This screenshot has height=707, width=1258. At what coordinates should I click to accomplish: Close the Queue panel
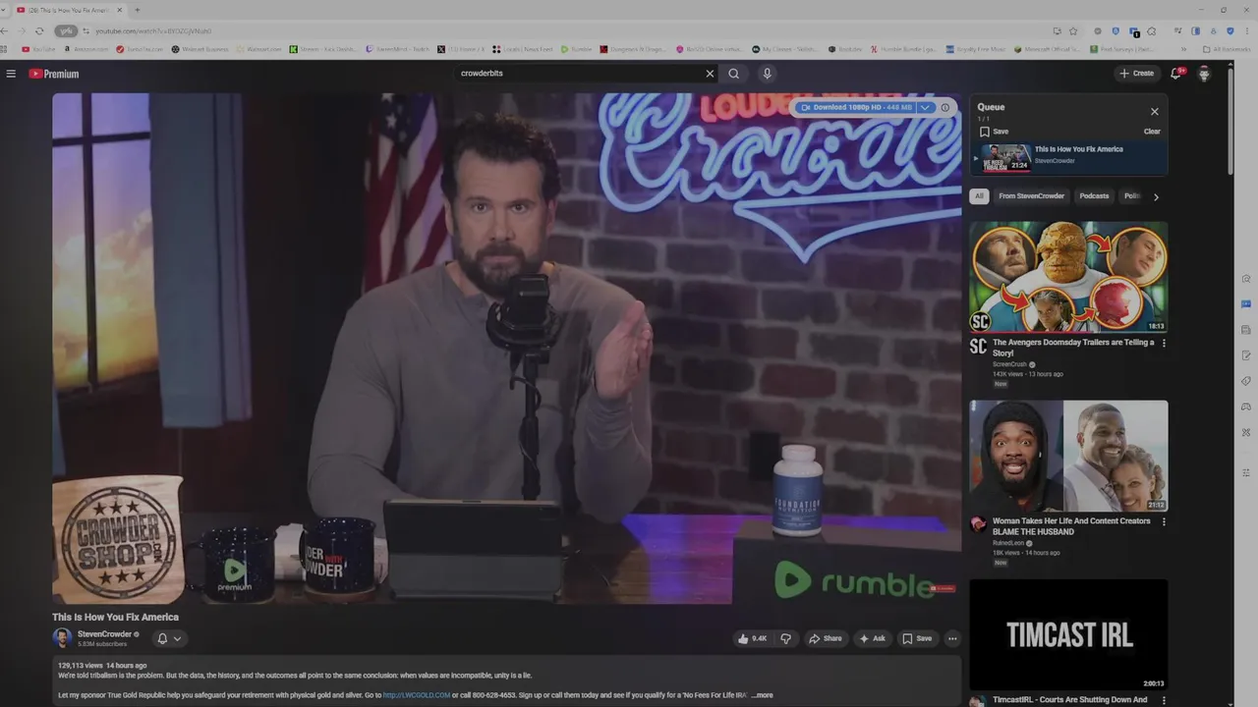click(1155, 112)
